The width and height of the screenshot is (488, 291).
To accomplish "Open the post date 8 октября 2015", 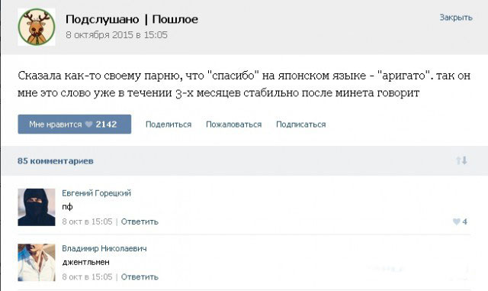I will click(x=117, y=34).
